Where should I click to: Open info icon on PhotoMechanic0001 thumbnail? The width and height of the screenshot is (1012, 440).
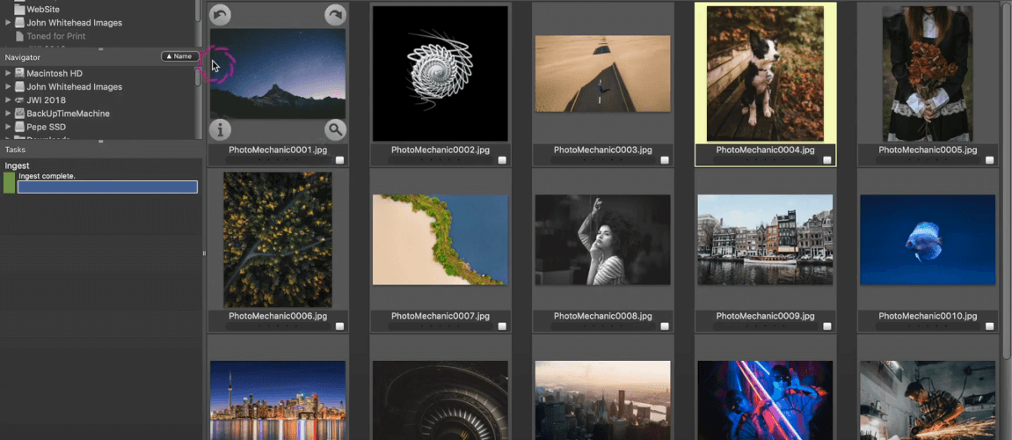click(x=220, y=130)
